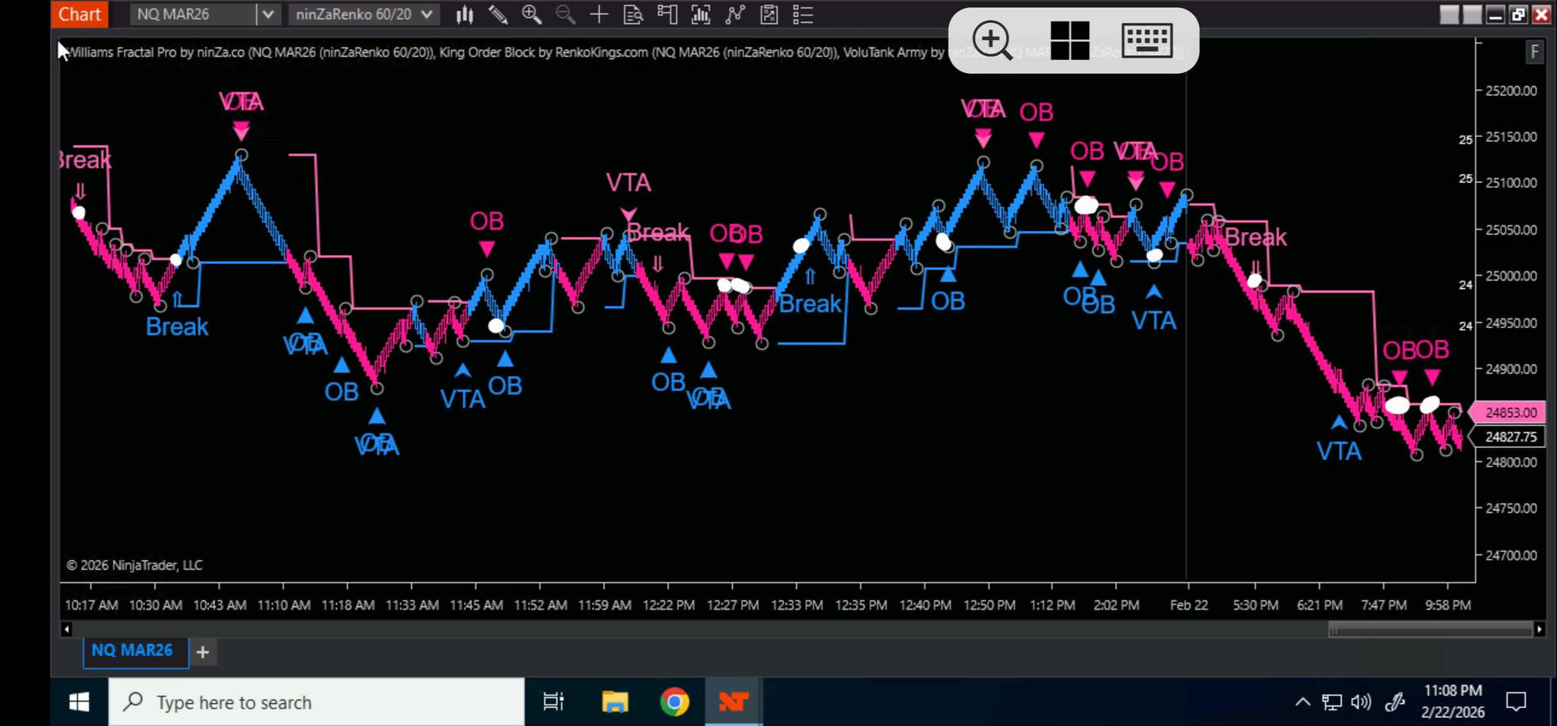
Task: Click the overlay on-screen keyboard icon
Action: tap(1147, 40)
